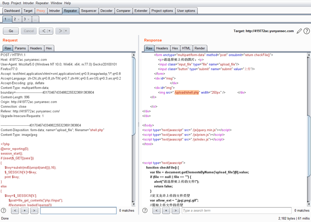Viewport: 311px width, 222px height.
Task: Switch to the Sequencer tab
Action: click(89, 11)
